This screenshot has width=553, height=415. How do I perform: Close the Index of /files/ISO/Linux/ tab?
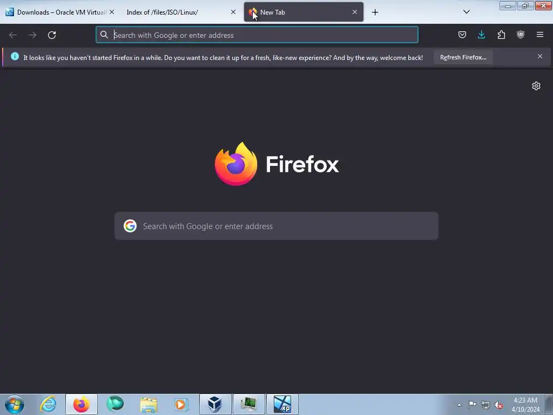(233, 12)
